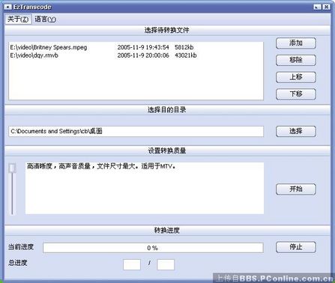The image size is (335, 283).
Task: Click the EzTranscode title bar app icon
Action: (x=7, y=7)
